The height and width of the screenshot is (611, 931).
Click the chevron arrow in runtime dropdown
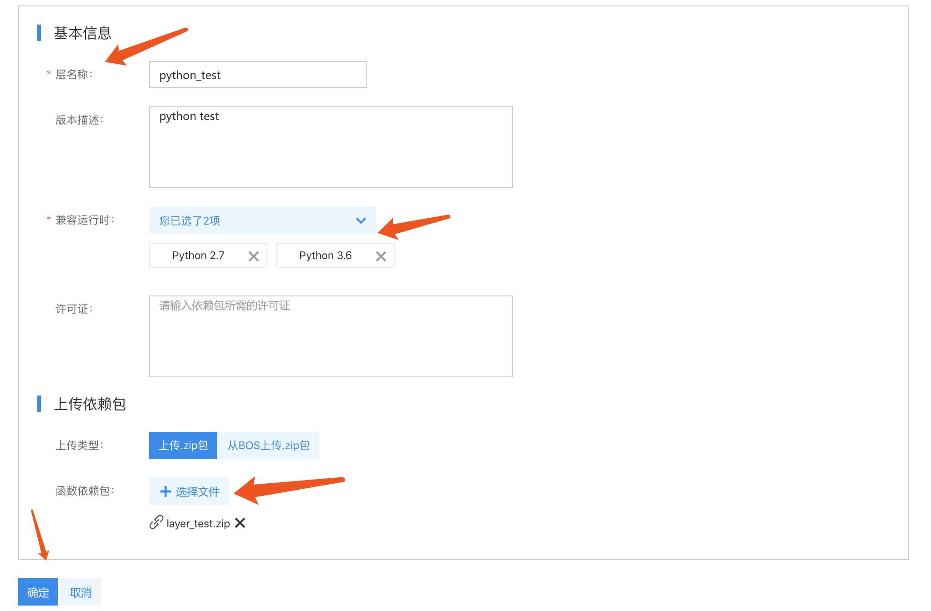(x=361, y=220)
